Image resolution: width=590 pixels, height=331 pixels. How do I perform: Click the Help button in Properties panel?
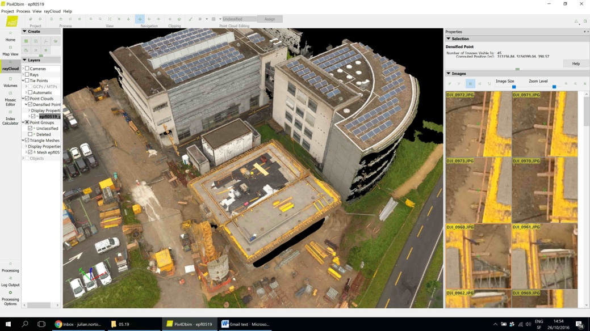[576, 64]
